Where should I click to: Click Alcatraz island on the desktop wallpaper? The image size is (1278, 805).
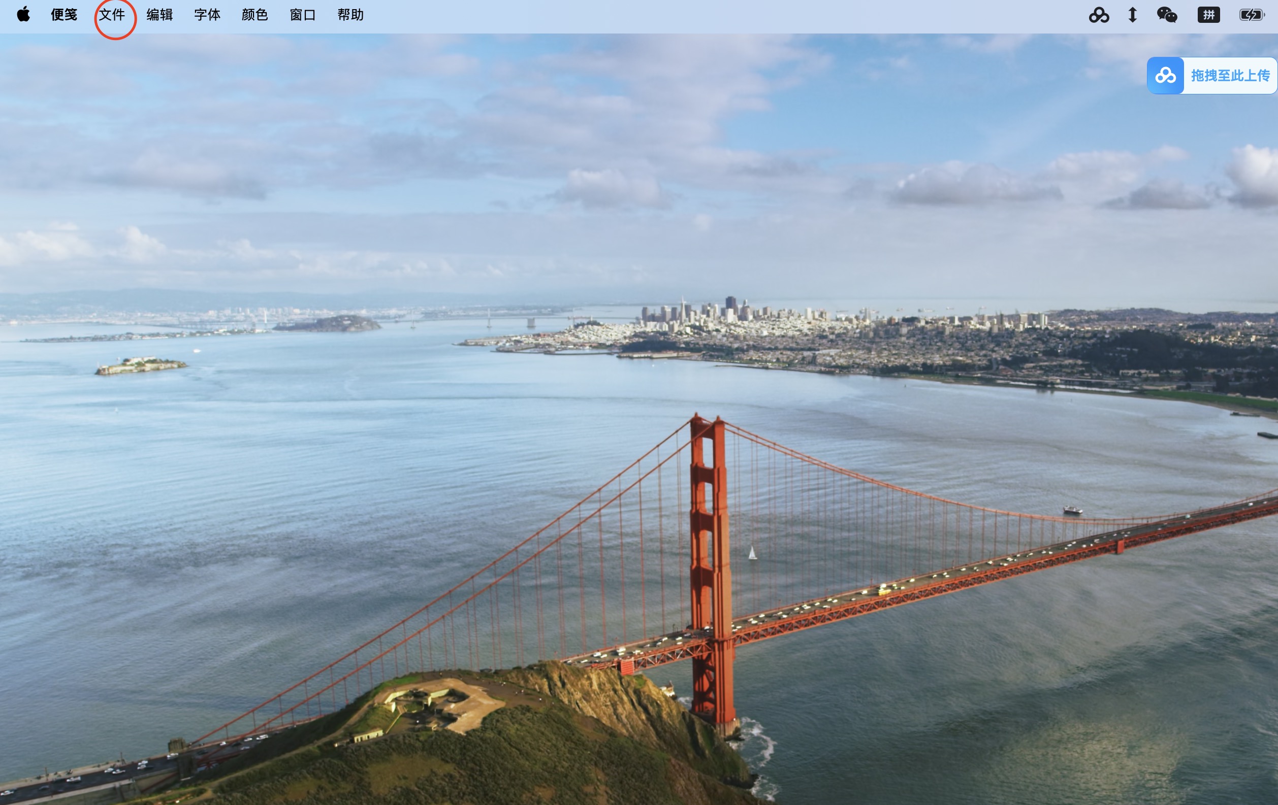(141, 365)
